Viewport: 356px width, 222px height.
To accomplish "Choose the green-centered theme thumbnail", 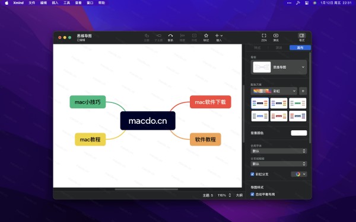I will (x=298, y=103).
